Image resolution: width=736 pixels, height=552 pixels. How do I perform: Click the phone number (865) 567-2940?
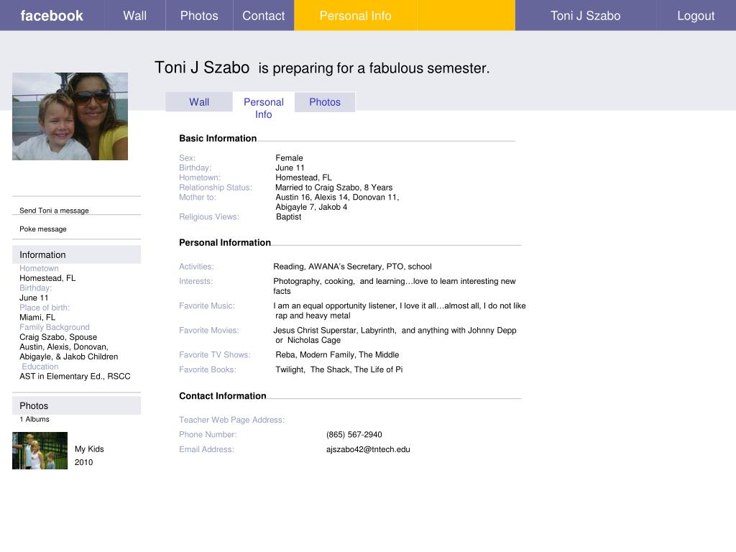pos(354,435)
